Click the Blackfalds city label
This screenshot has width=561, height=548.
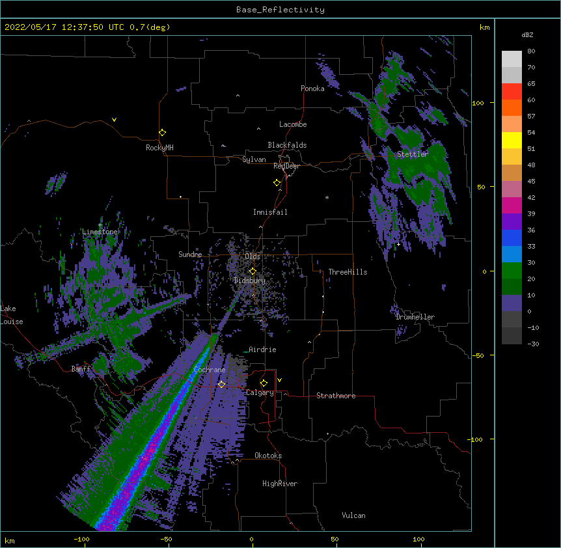[287, 145]
